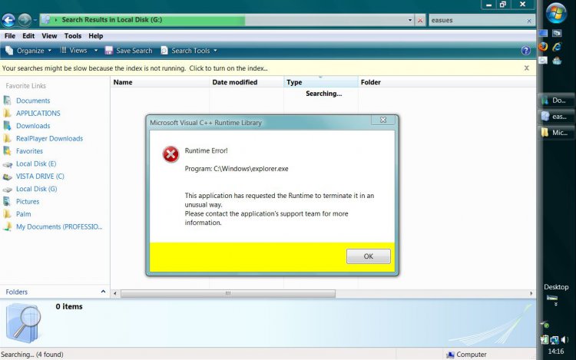The width and height of the screenshot is (576, 360).
Task: Sort results by Date modified column
Action: 235,82
